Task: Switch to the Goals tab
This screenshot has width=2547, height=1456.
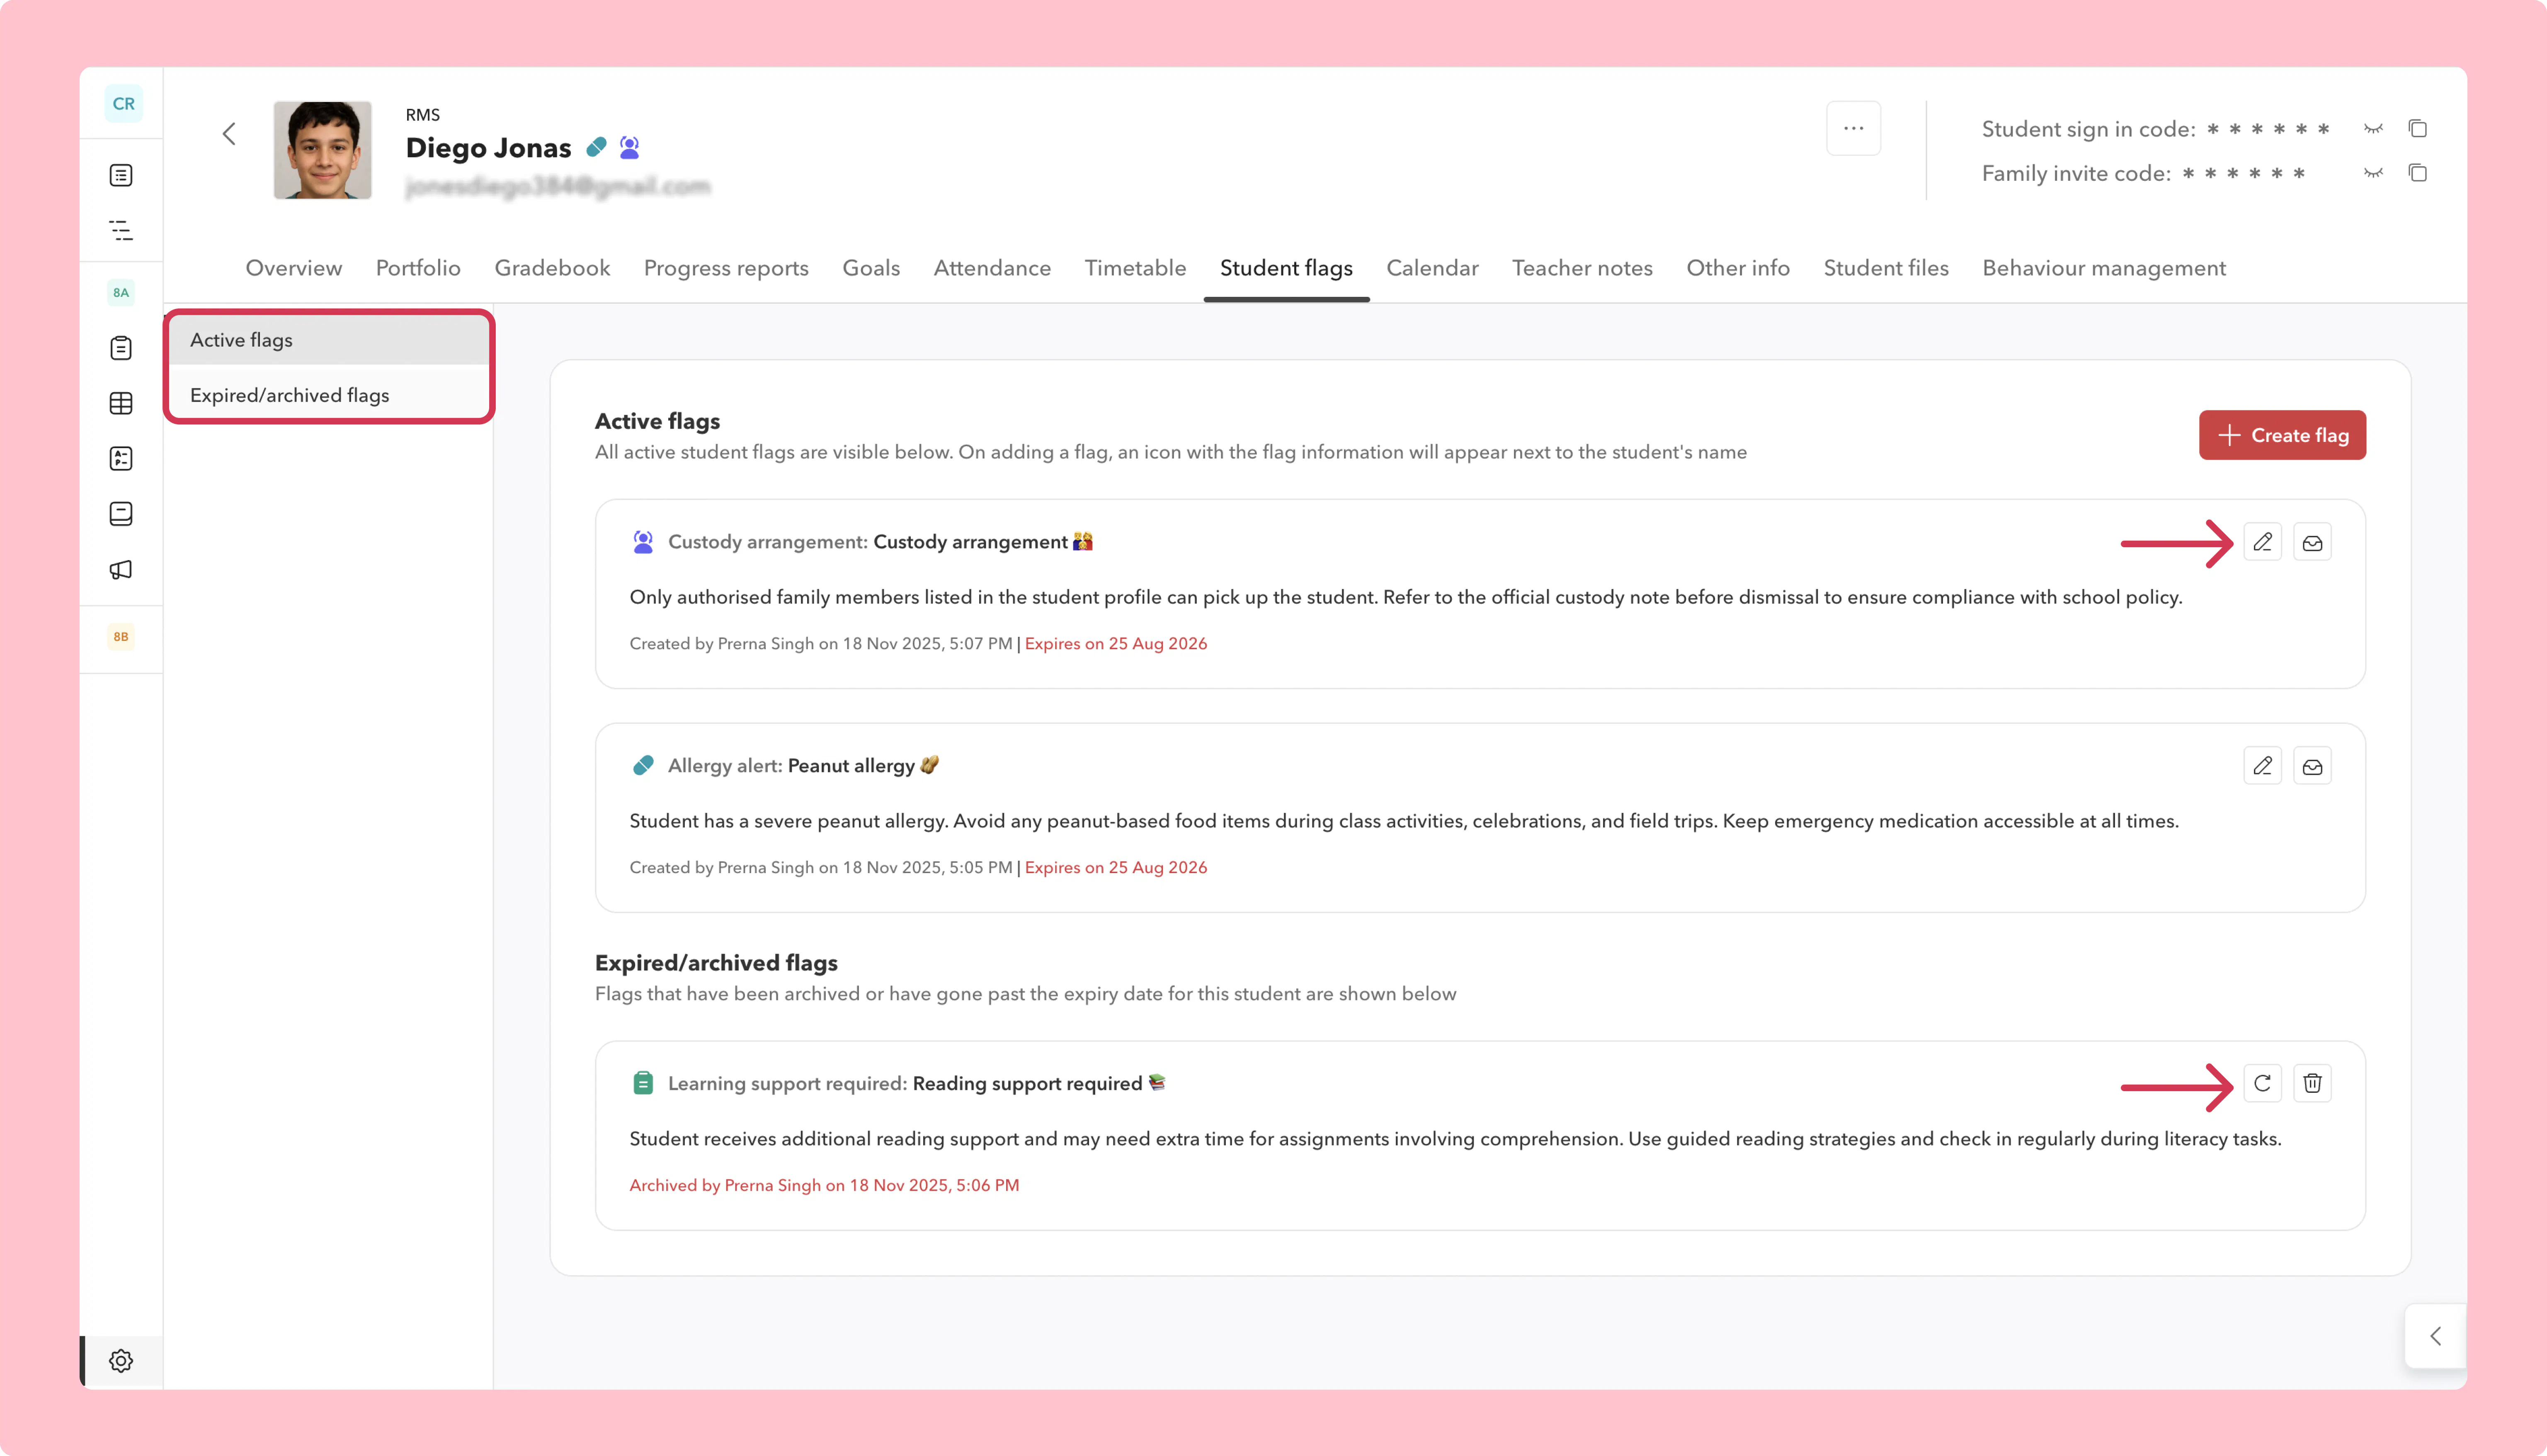Action: click(x=871, y=268)
